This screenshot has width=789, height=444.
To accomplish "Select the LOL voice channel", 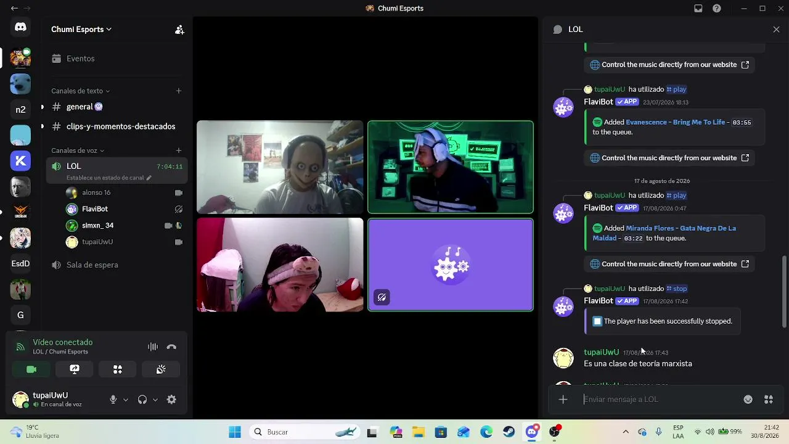I will click(117, 171).
